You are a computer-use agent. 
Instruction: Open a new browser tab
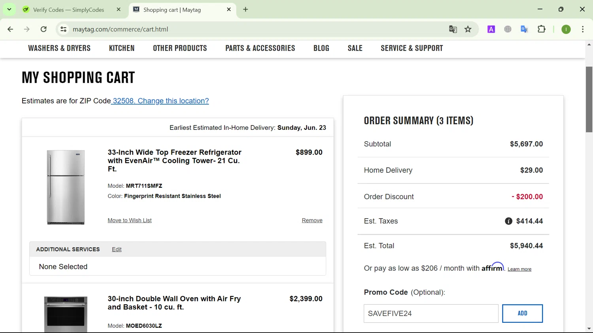[246, 9]
